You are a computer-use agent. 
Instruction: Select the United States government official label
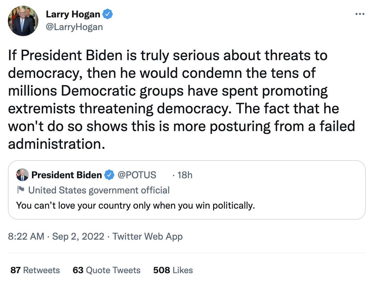pos(99,190)
